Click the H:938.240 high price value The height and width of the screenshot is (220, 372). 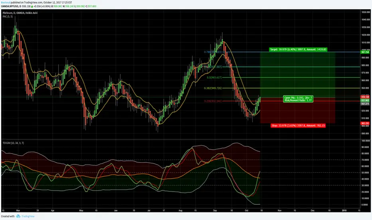click(x=68, y=6)
